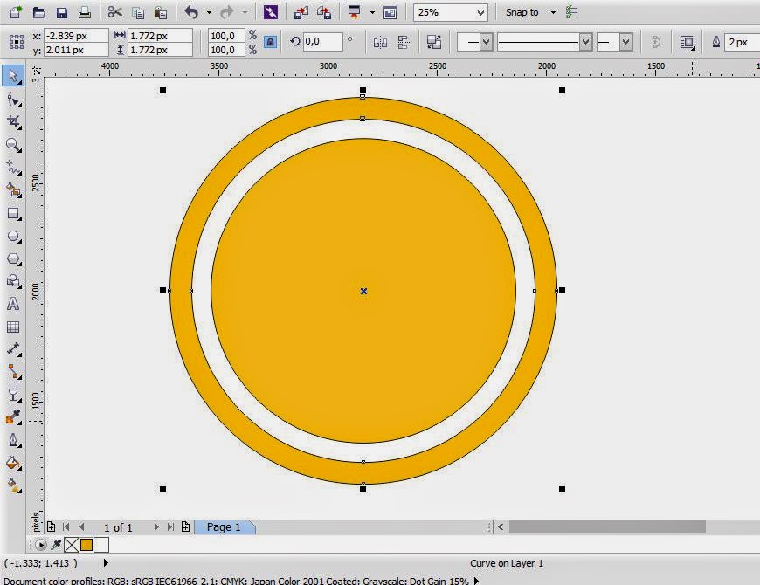Go to the next page
This screenshot has width=760, height=585.
click(x=156, y=526)
